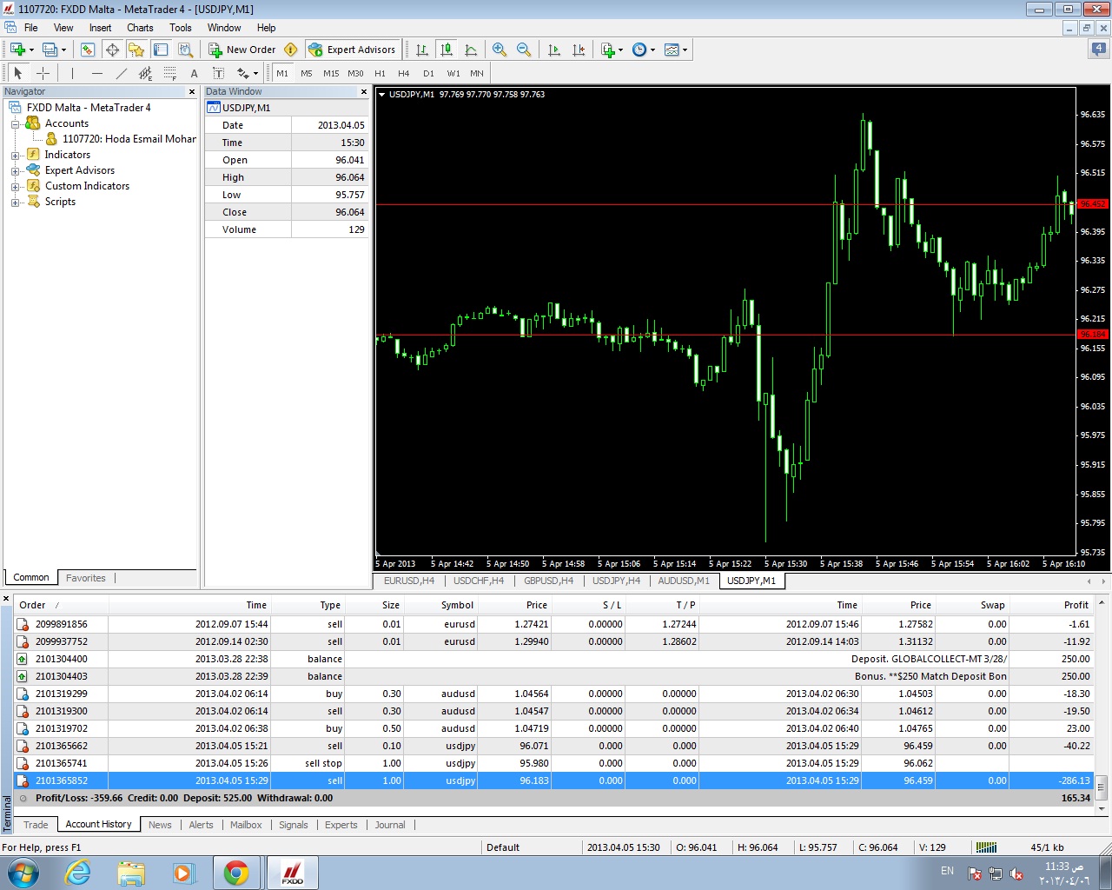The width and height of the screenshot is (1112, 890).
Task: Open the Templates icon
Action: [x=672, y=50]
